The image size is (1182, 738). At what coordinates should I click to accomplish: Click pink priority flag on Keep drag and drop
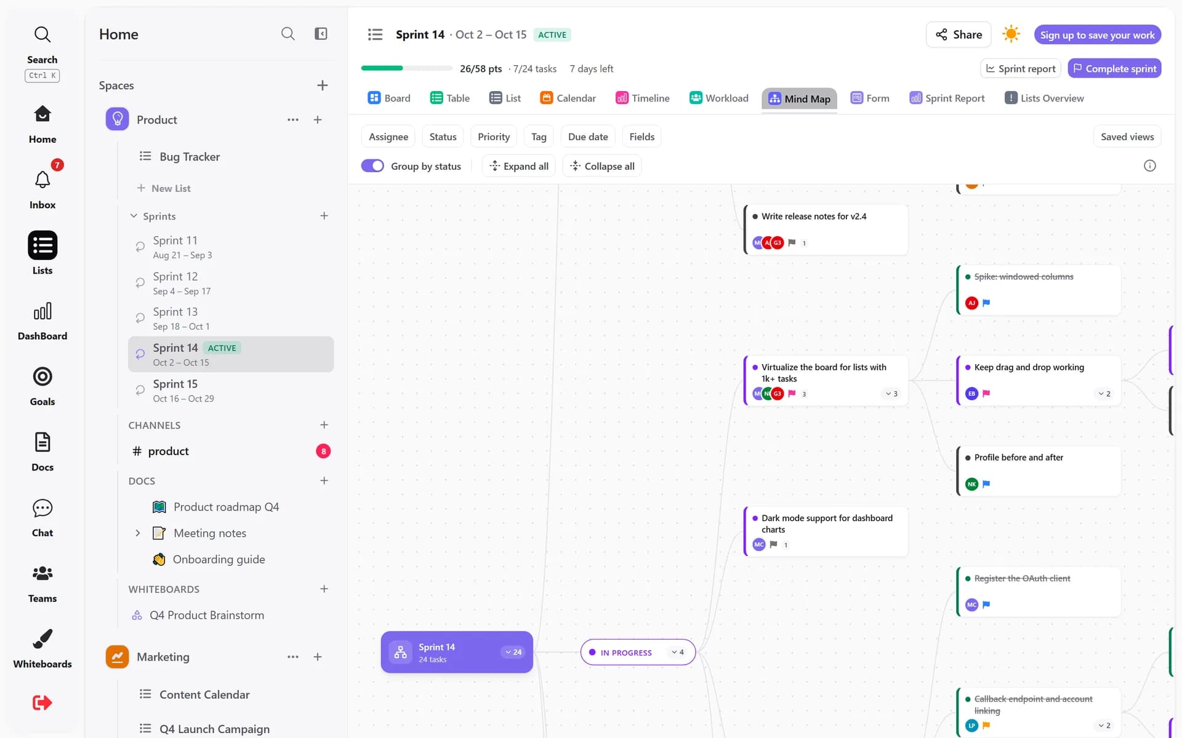tap(986, 394)
